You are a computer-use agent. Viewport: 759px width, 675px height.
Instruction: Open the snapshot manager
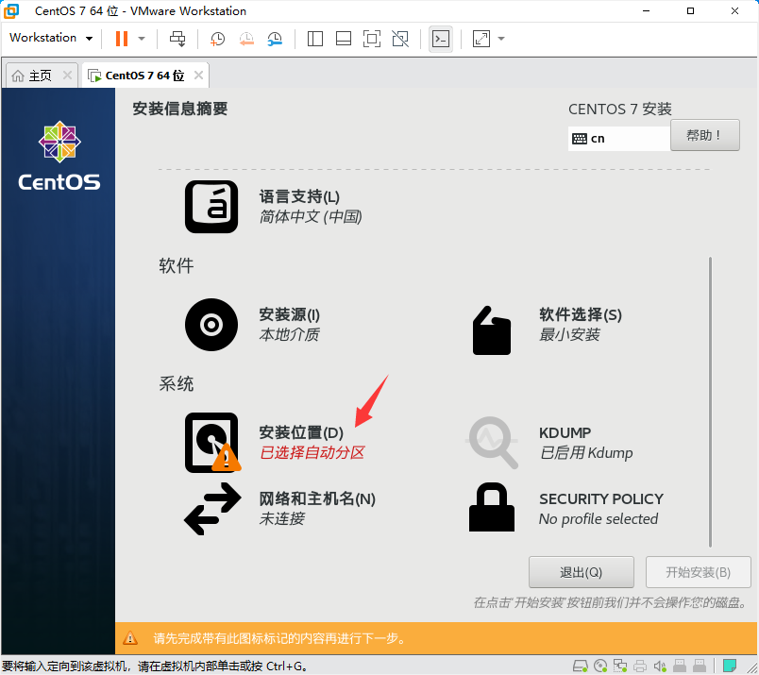point(275,39)
